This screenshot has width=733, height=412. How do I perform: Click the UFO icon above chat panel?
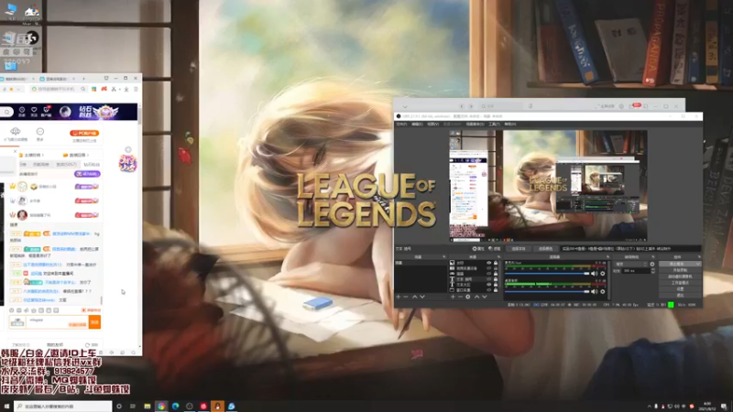click(x=16, y=133)
